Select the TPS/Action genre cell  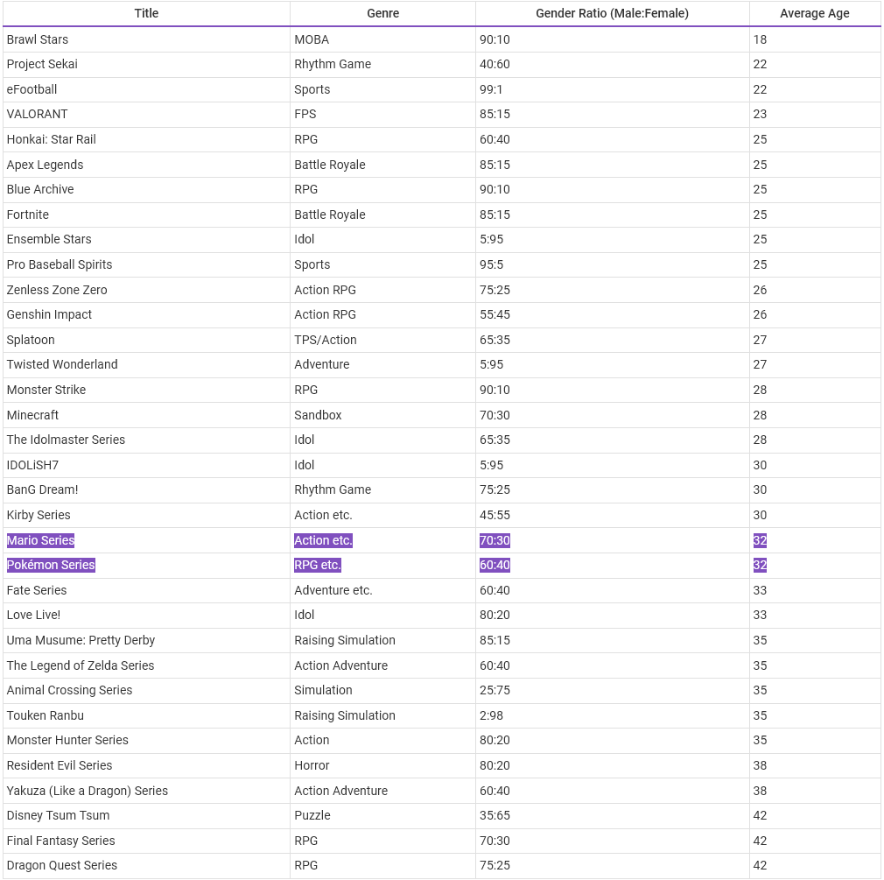(x=382, y=340)
